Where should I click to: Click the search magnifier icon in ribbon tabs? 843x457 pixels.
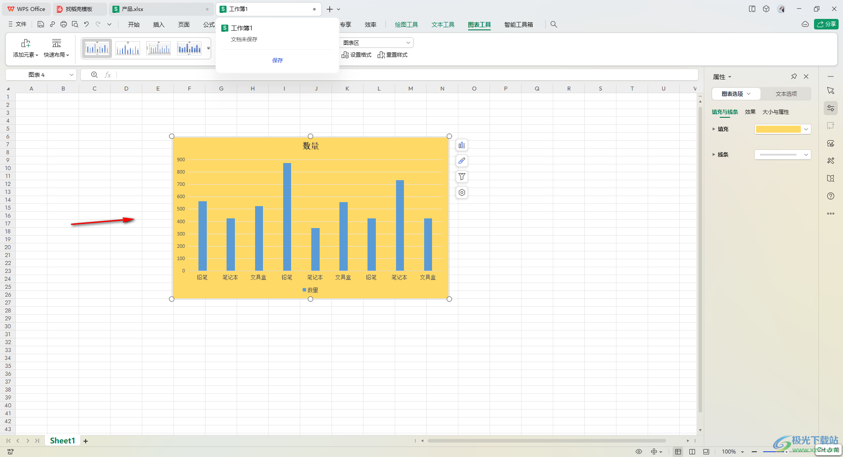[x=554, y=25]
